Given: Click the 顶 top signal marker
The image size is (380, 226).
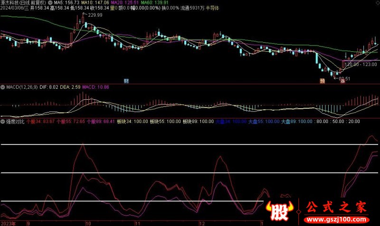Looking at the screenshot, I should (x=323, y=81).
